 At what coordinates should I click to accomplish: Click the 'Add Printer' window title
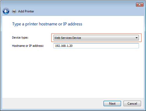point(26,11)
